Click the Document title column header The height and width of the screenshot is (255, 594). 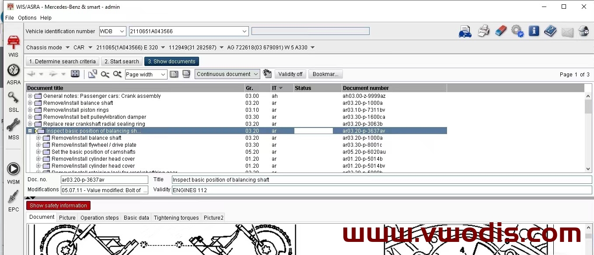tap(135, 88)
